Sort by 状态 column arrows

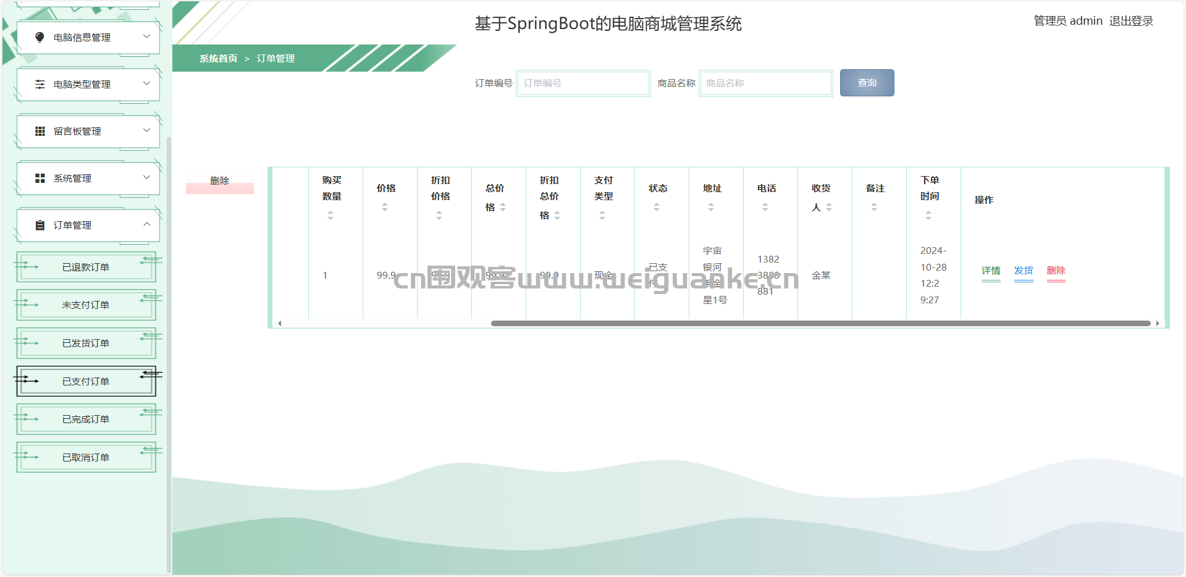657,207
